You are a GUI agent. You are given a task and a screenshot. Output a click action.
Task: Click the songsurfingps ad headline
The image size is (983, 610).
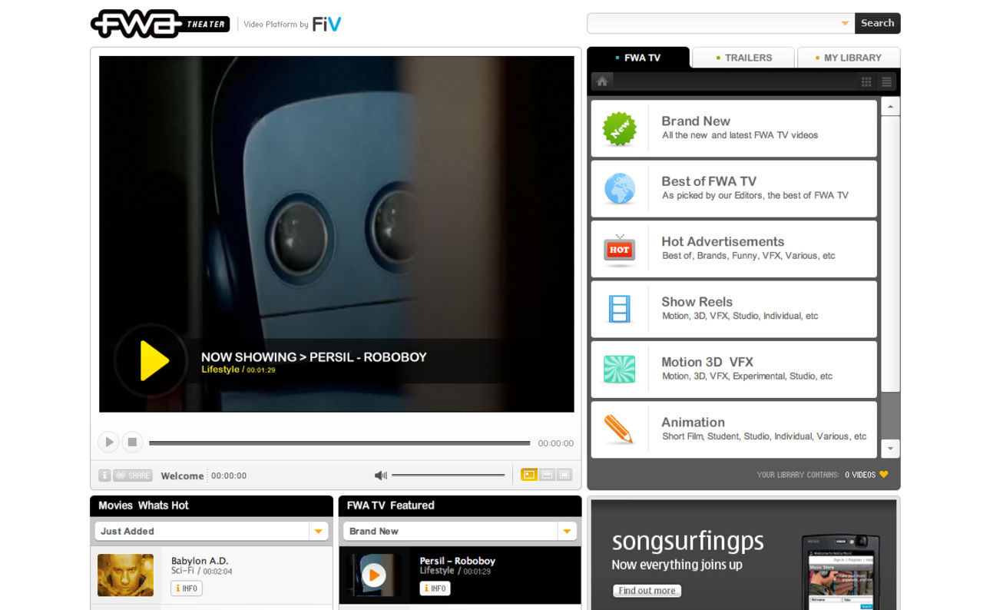(688, 542)
